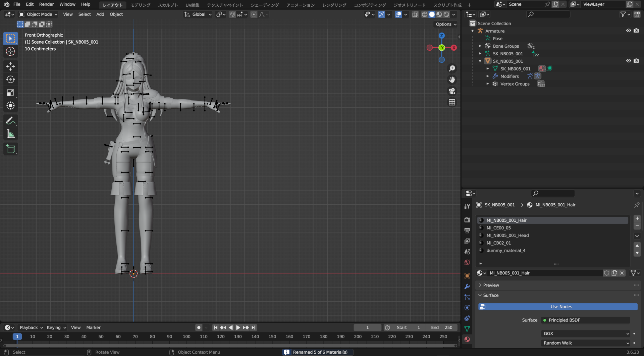Open the Output properties tab
This screenshot has width=644, height=356.
tap(467, 231)
